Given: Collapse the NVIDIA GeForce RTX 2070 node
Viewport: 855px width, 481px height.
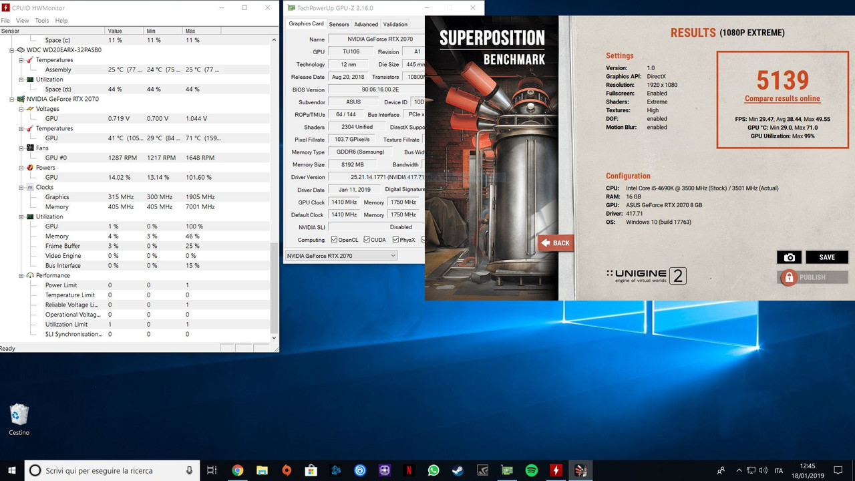Looking at the screenshot, I should [x=12, y=99].
